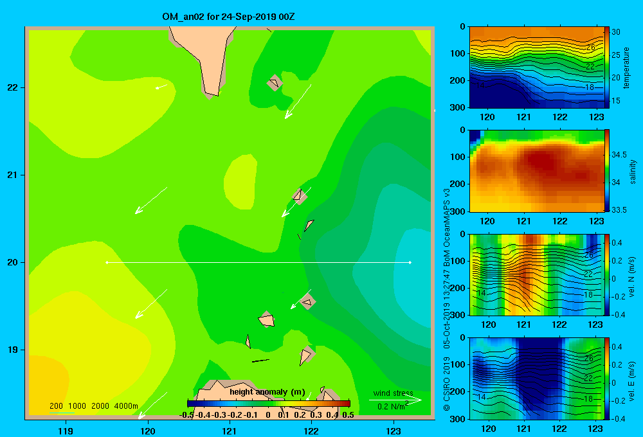Screen dimensions: 643x437
Task: Click the '26' isotherm label in temperature panel
Action: (590, 47)
